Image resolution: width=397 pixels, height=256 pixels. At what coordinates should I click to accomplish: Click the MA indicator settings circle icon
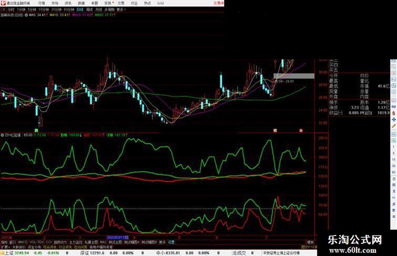click(x=26, y=15)
